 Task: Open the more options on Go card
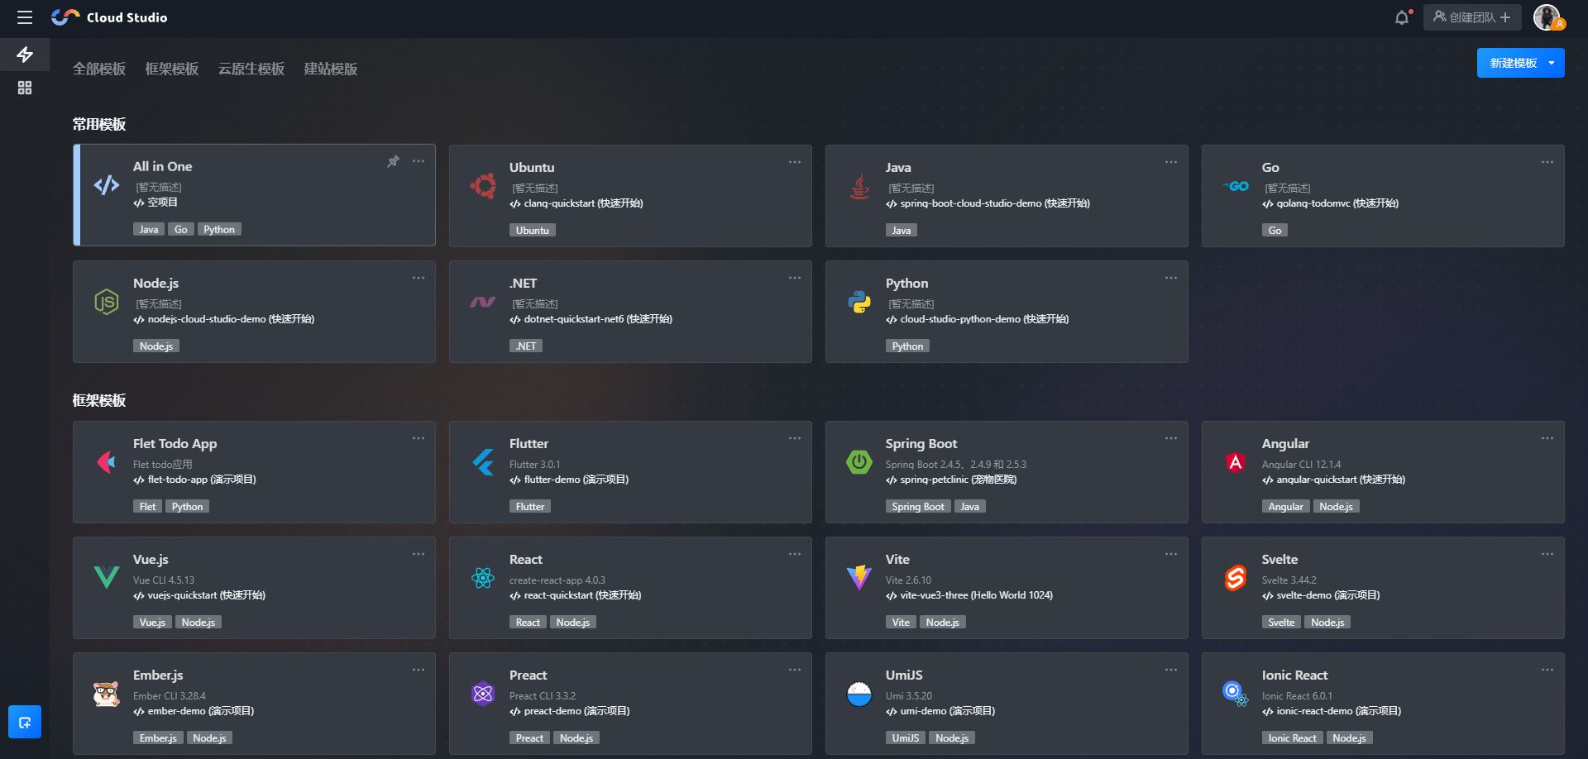point(1547,162)
